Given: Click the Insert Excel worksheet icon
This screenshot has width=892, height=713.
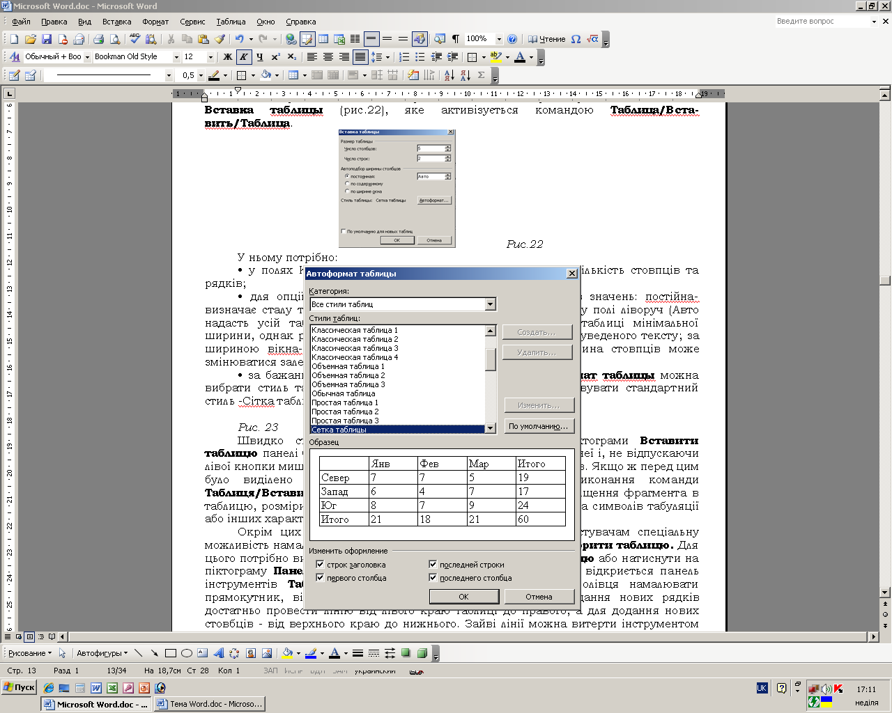Looking at the screenshot, I should (x=339, y=39).
